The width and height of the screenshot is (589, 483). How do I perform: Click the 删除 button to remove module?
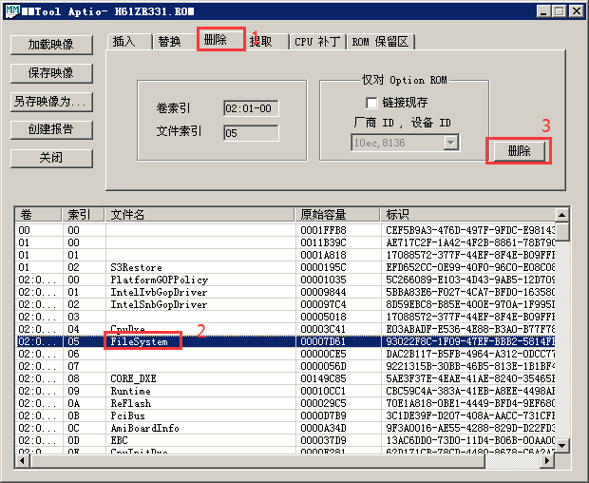[519, 151]
